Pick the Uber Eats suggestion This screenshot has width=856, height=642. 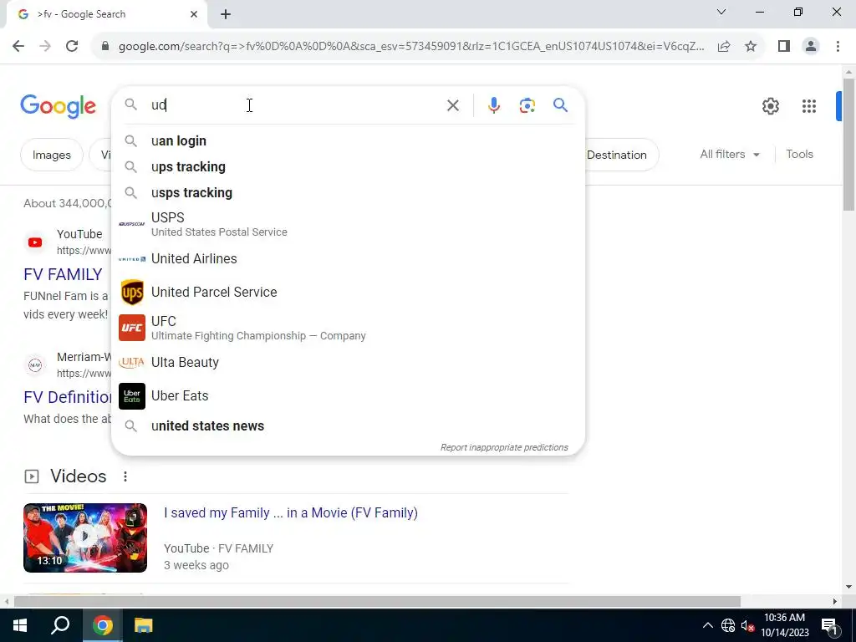point(348,395)
